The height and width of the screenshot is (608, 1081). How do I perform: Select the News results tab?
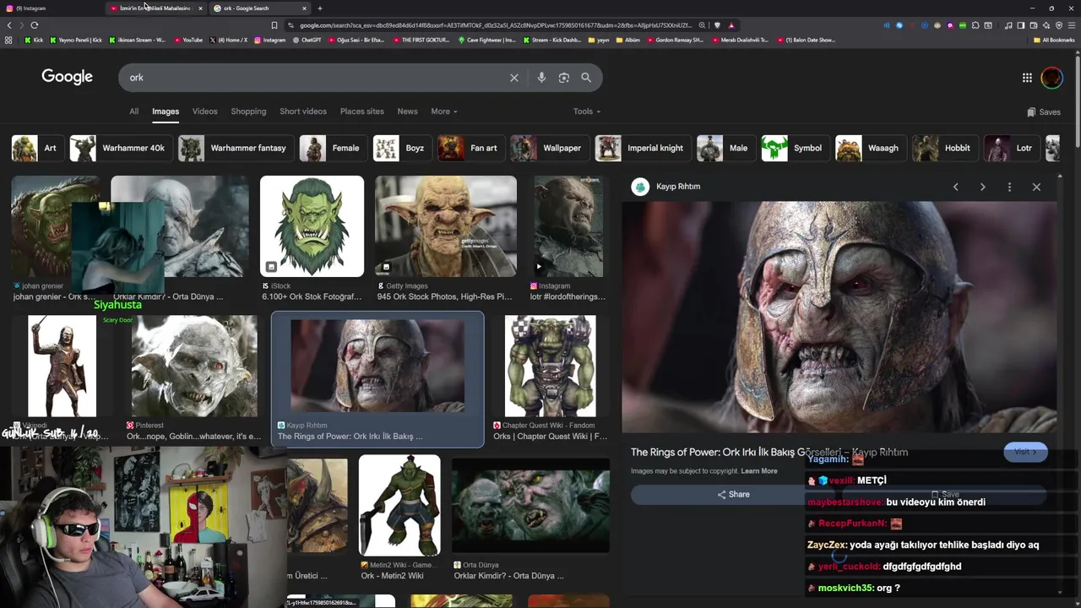click(x=407, y=111)
